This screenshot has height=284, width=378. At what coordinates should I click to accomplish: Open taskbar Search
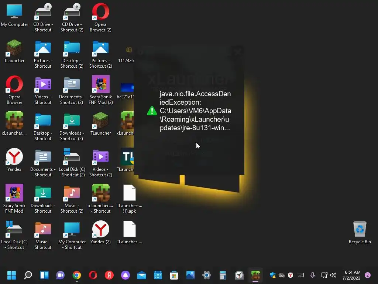(28, 275)
